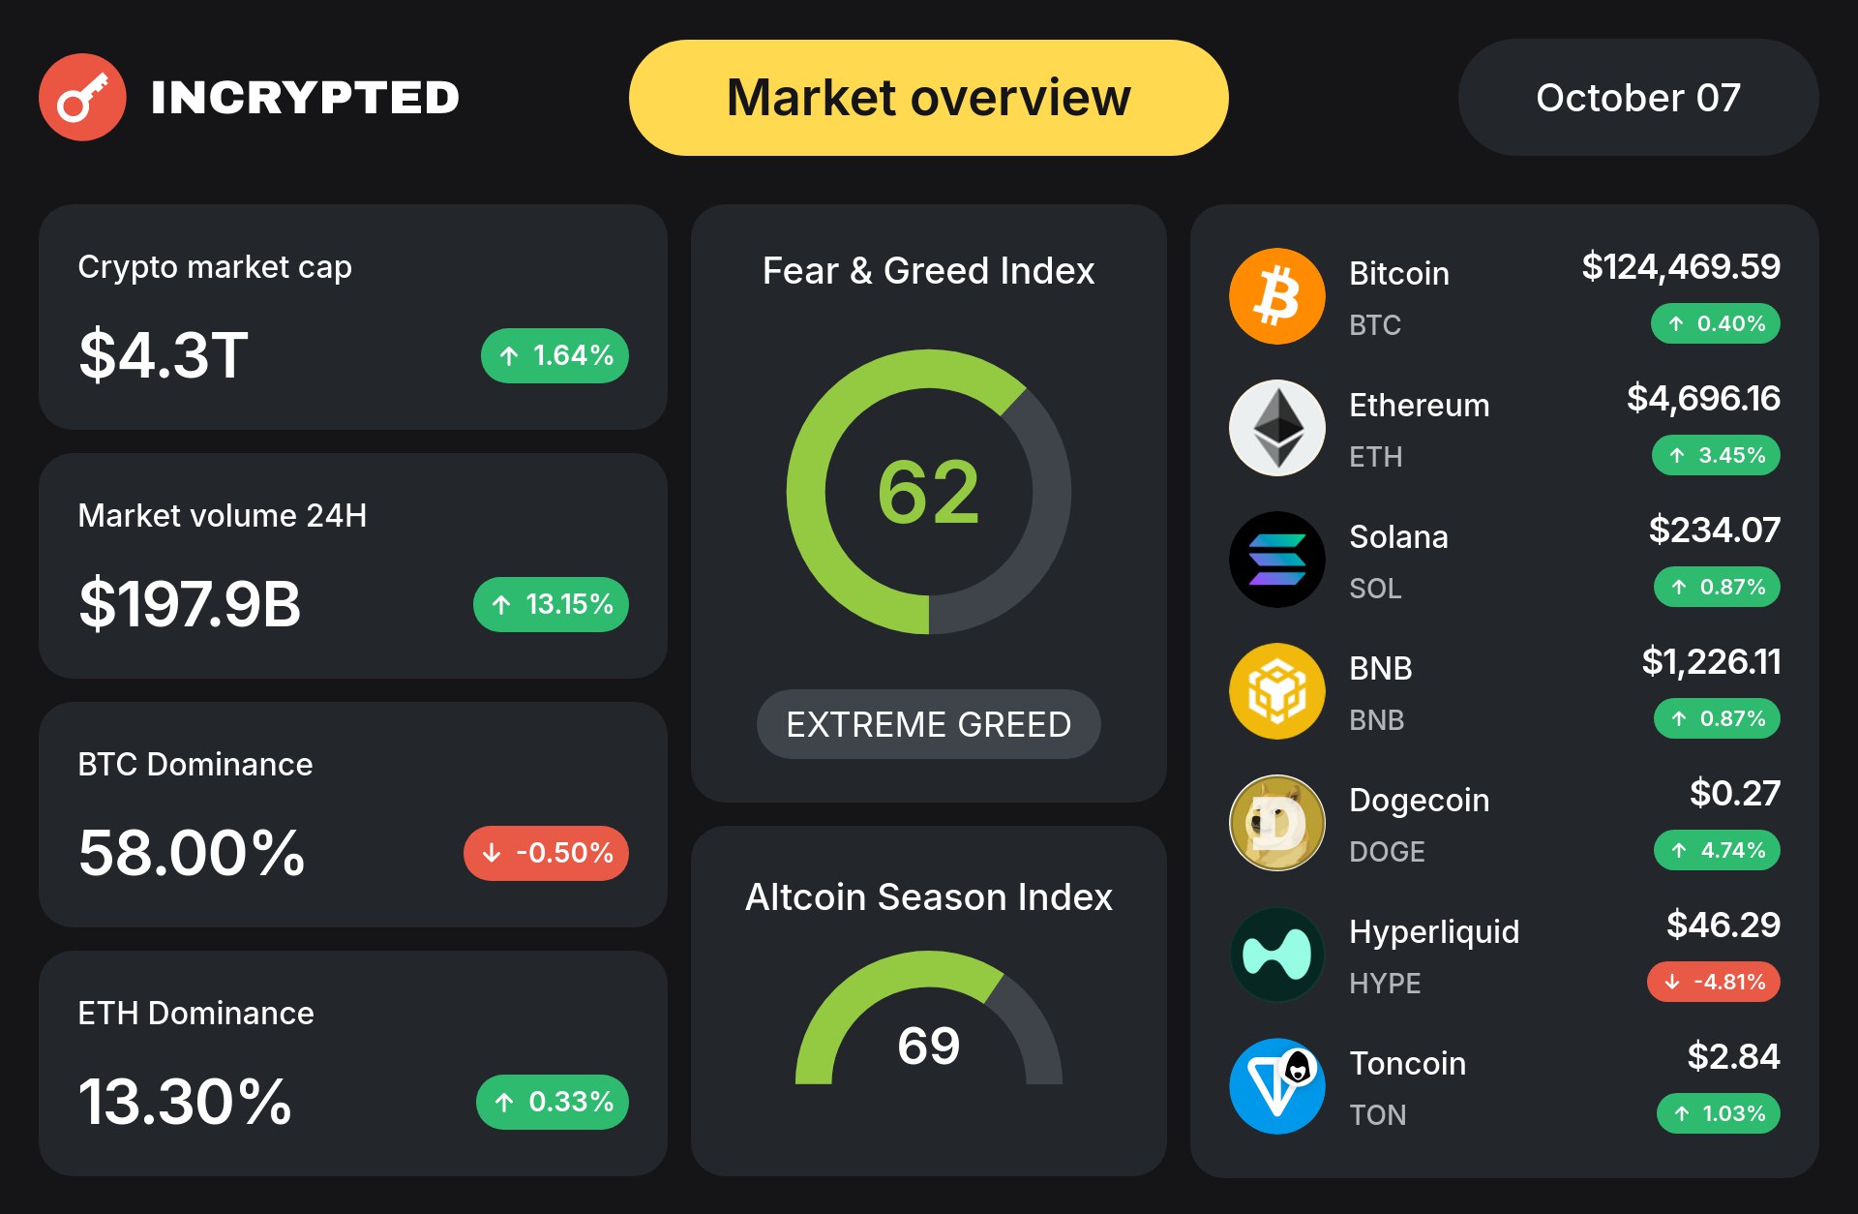Viewport: 1858px width, 1214px height.
Task: Open the October 07 date selector
Action: pyautogui.click(x=1637, y=98)
